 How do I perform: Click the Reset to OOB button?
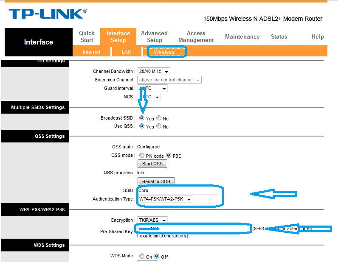tap(156, 181)
